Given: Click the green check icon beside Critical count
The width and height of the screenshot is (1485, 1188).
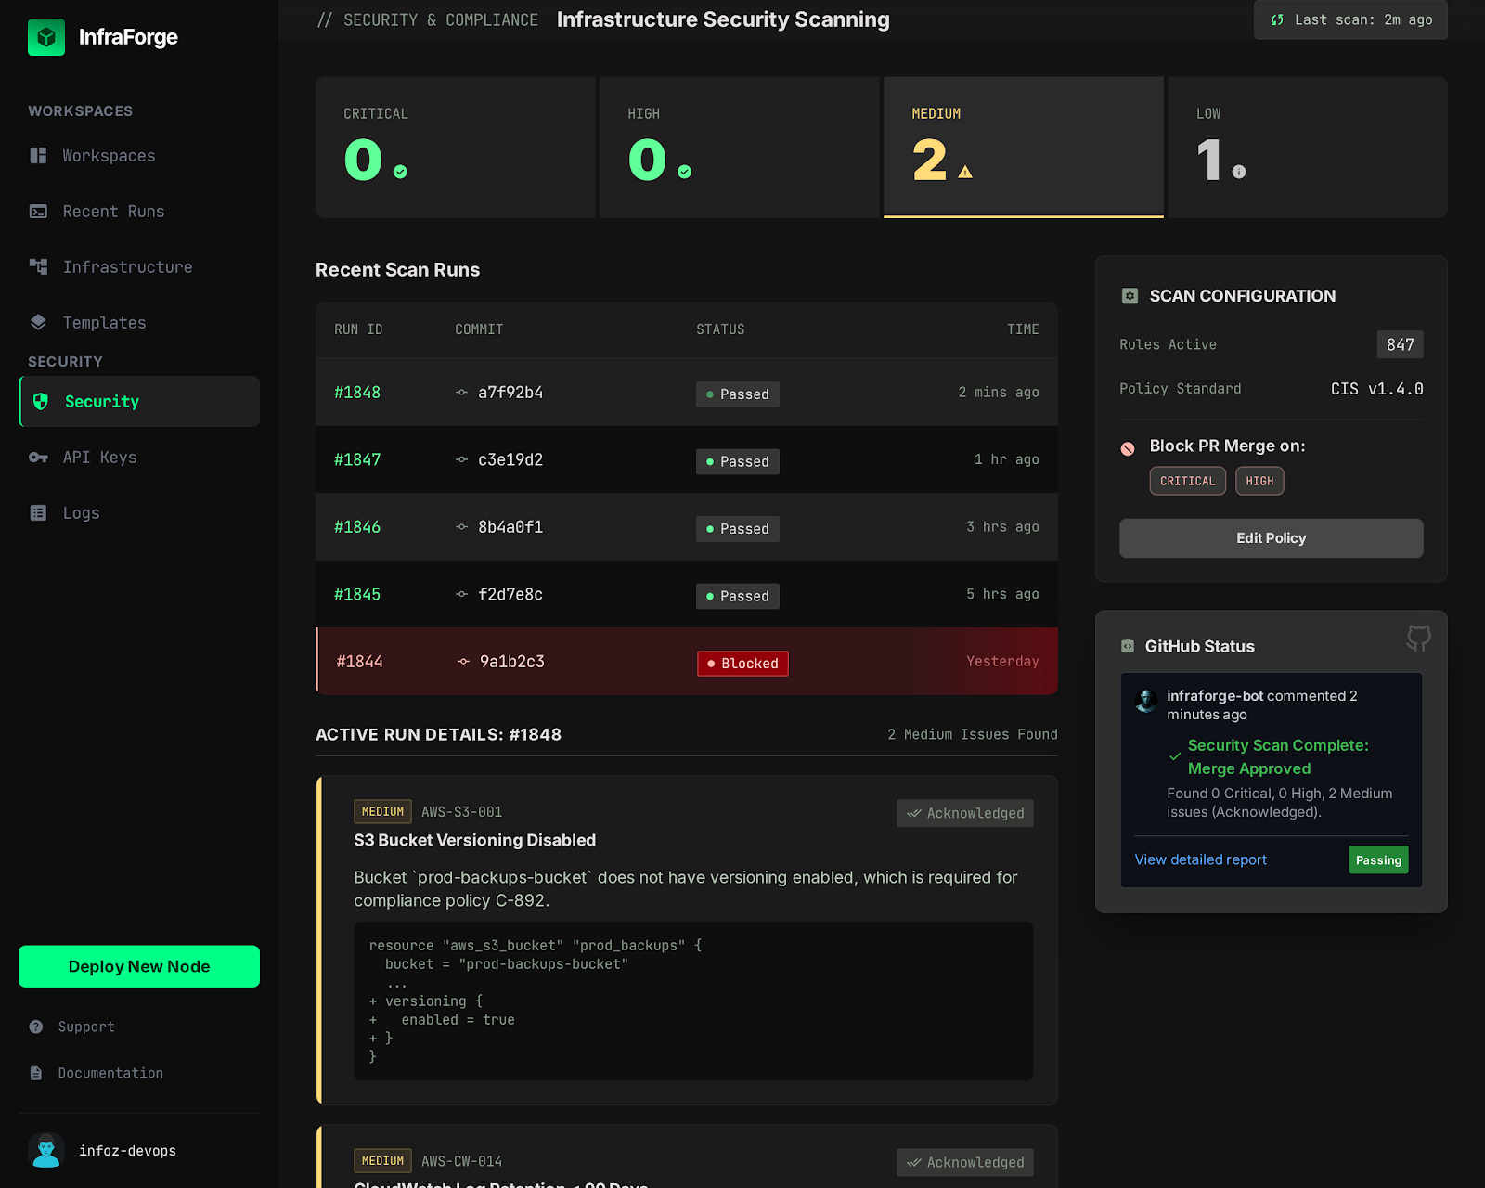Looking at the screenshot, I should coord(400,172).
